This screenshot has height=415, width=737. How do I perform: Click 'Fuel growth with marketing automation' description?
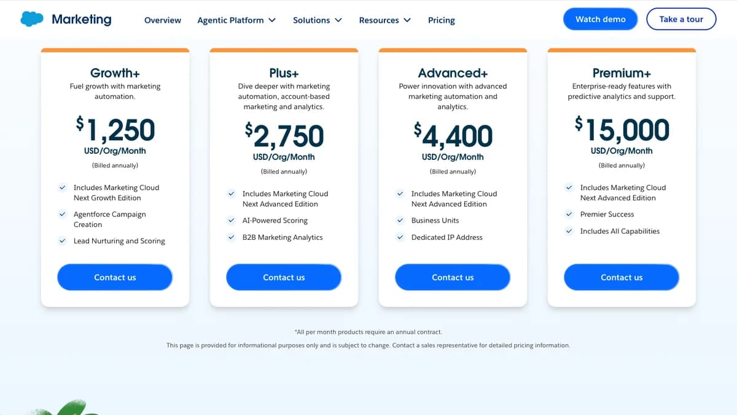pyautogui.click(x=115, y=91)
